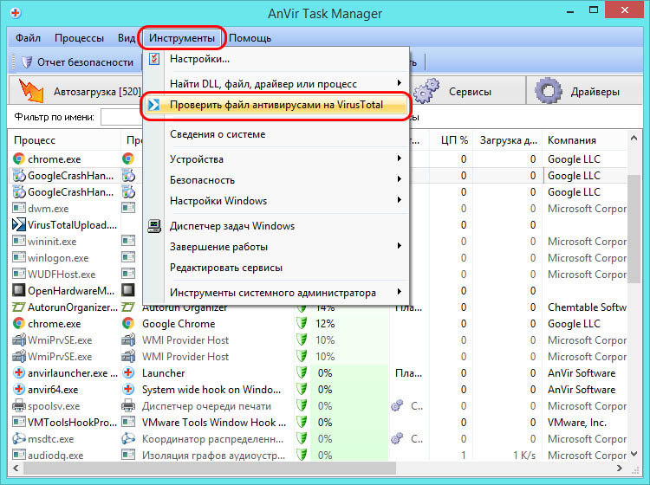The height and width of the screenshot is (485, 650).
Task: Open the Процессы menu
Action: point(79,38)
